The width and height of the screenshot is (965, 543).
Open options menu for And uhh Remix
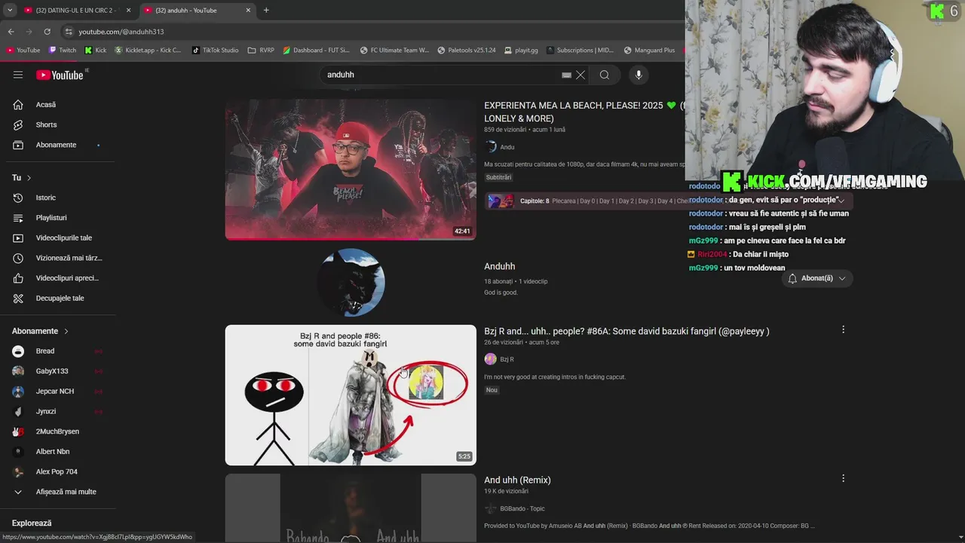[843, 478]
